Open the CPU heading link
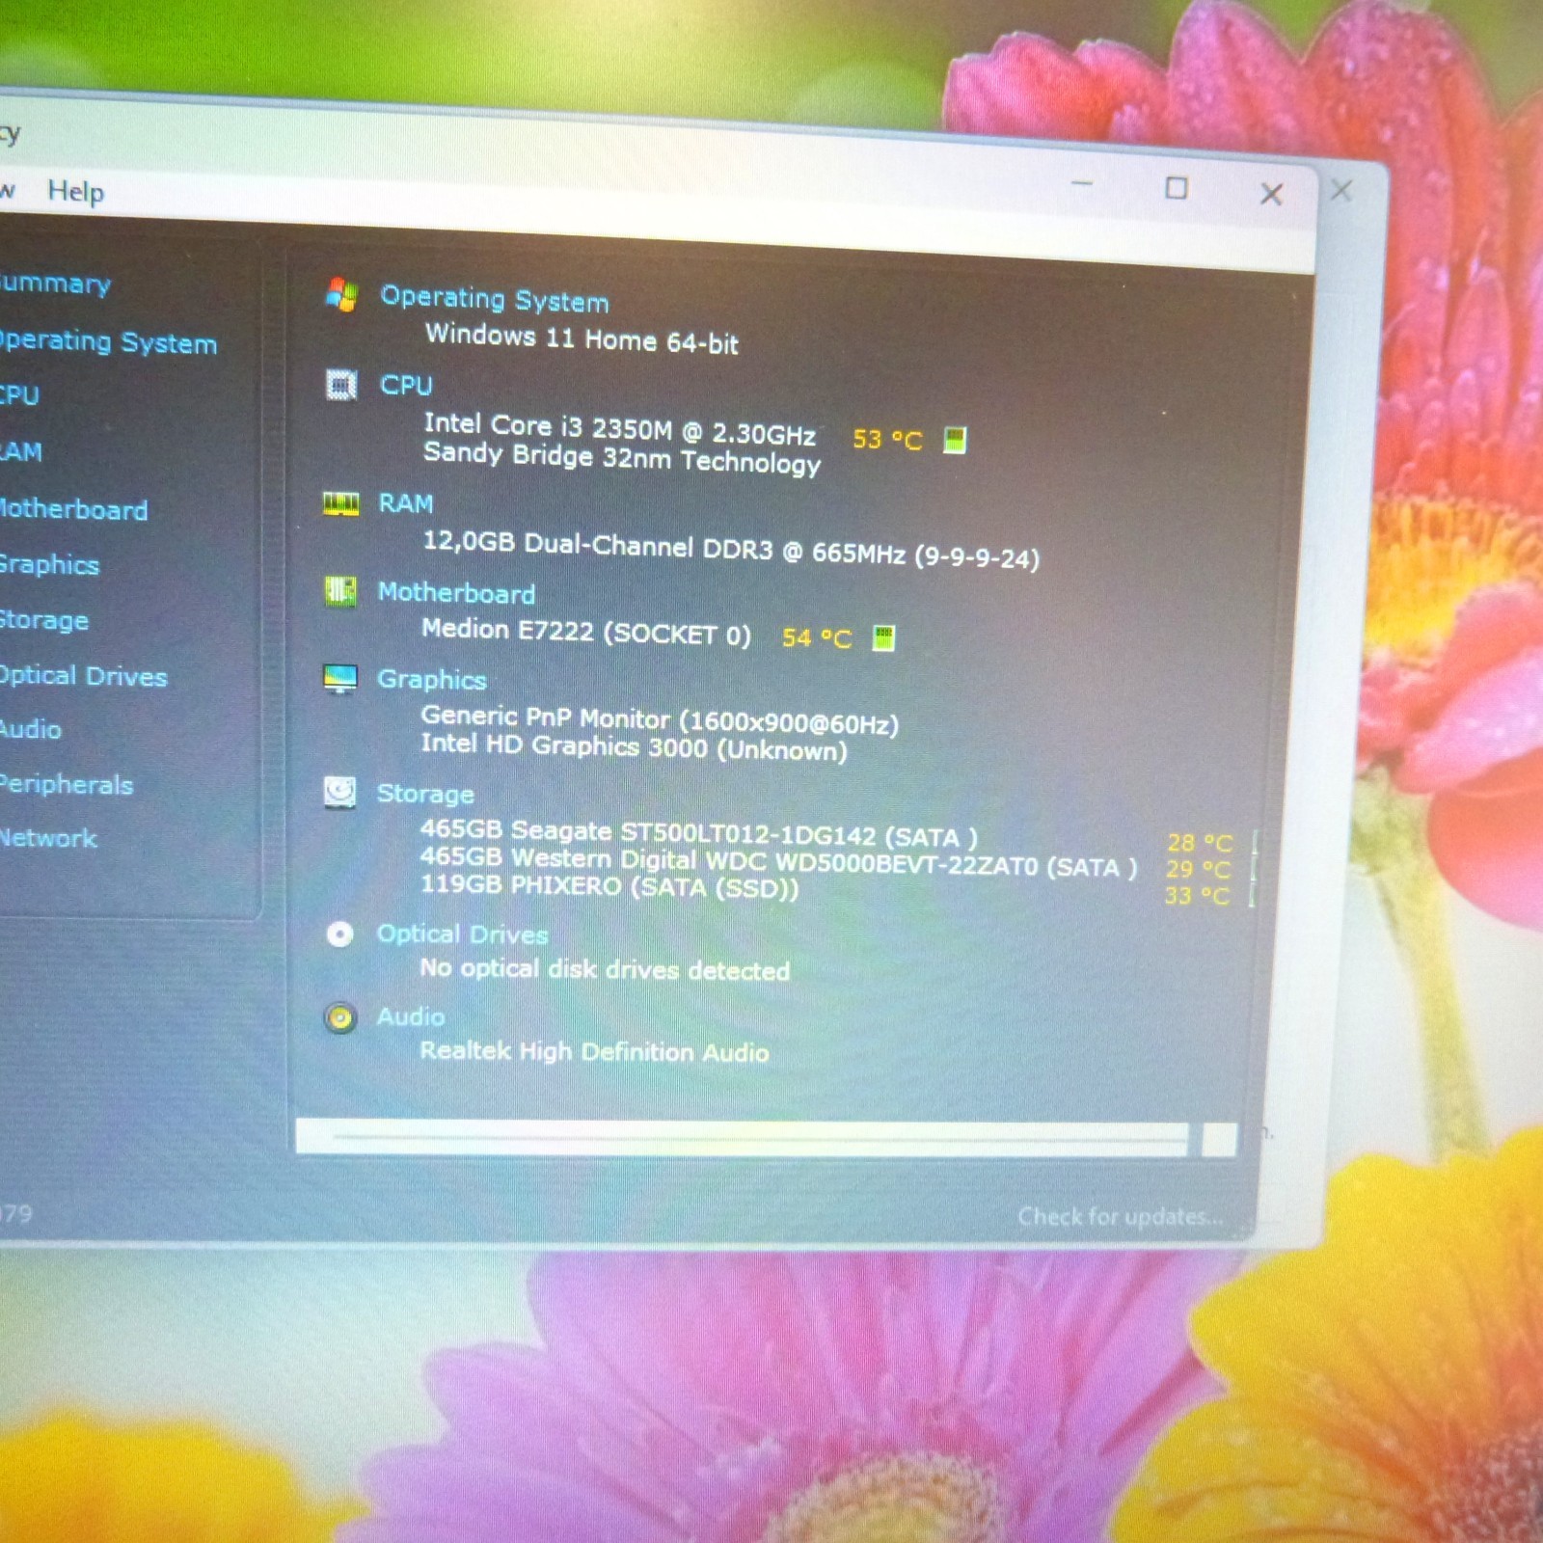Screen dimensions: 1543x1543 [406, 385]
